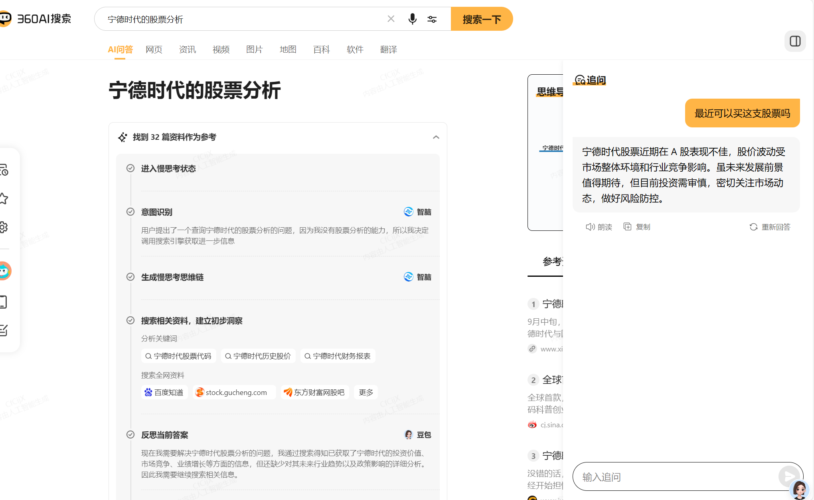814x500 pixels.
Task: Open search filter settings icon
Action: (x=432, y=19)
